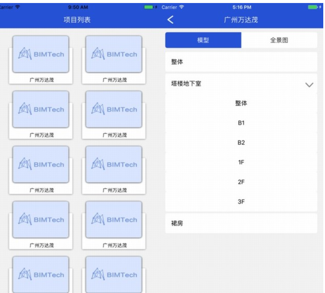Tap the 9:50 AM clock
This screenshot has height=293, width=325.
(78, 7)
